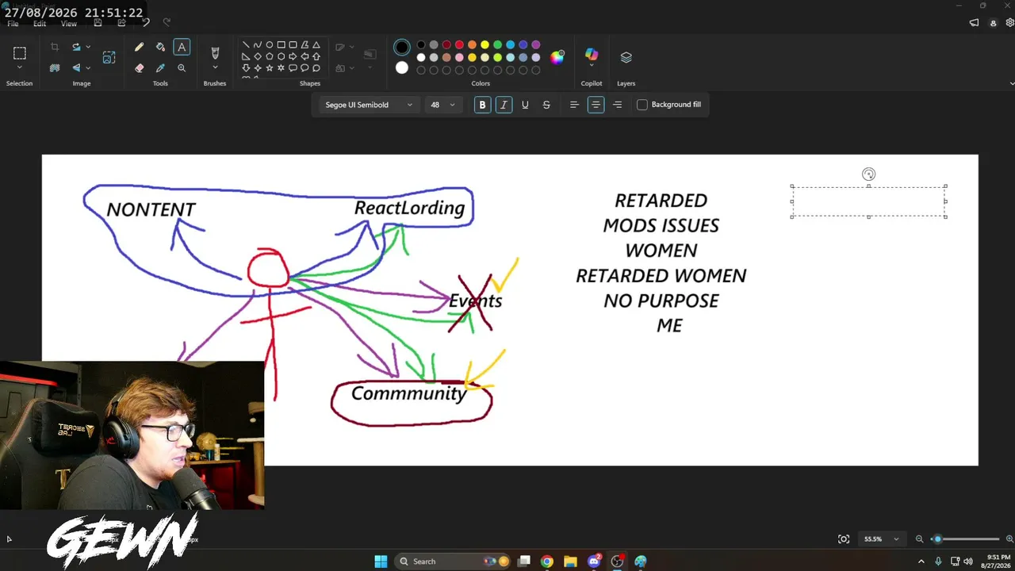Image resolution: width=1015 pixels, height=571 pixels.
Task: Activate the Text tool
Action: (x=182, y=48)
